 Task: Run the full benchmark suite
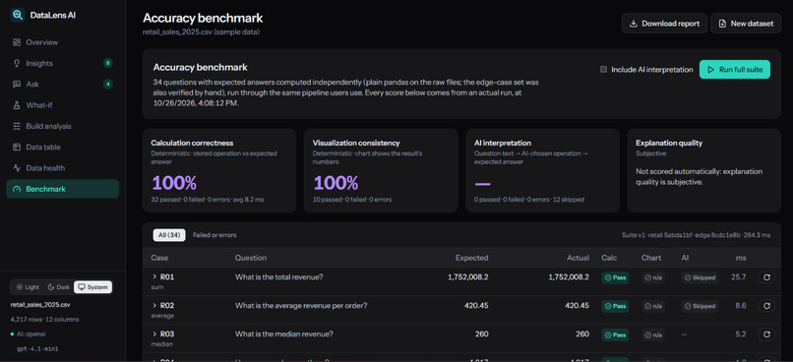pyautogui.click(x=734, y=70)
